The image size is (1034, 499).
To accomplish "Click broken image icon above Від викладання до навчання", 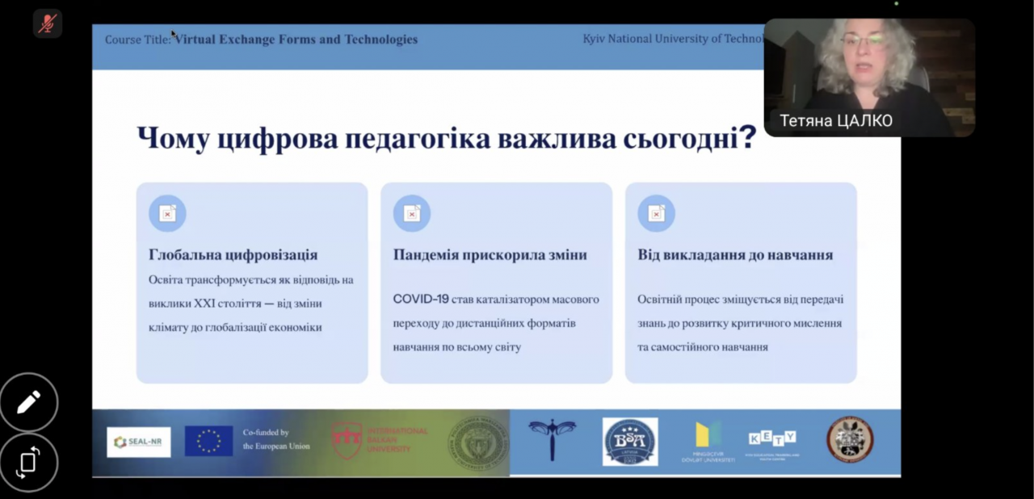I will point(656,213).
